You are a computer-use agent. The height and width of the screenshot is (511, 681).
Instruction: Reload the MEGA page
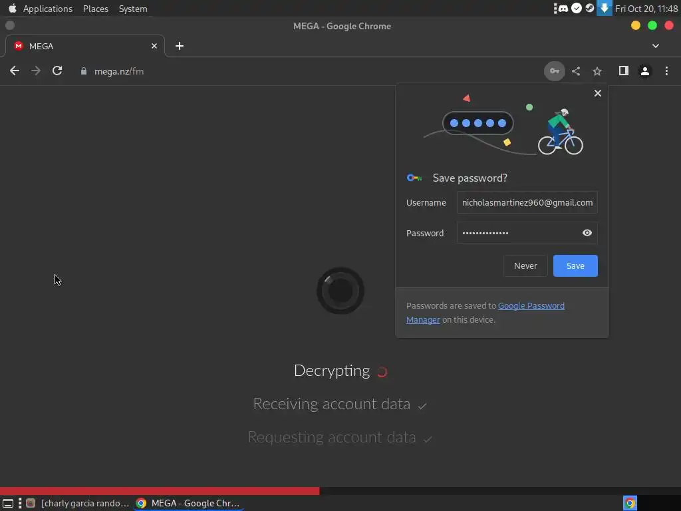tap(57, 71)
